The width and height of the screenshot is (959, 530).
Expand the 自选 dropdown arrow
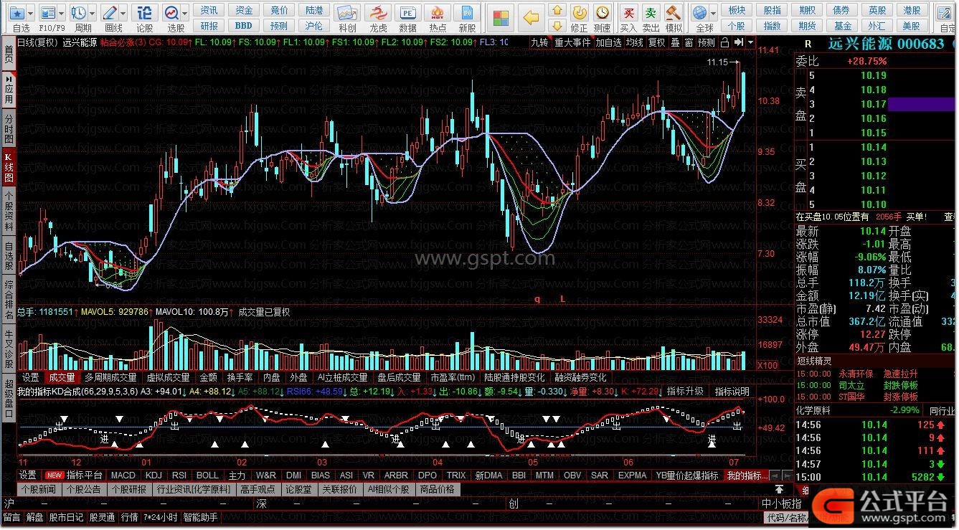(x=31, y=13)
